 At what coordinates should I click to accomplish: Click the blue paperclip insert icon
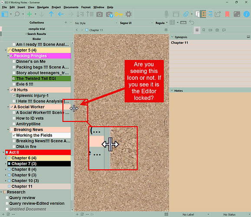click(x=186, y=14)
